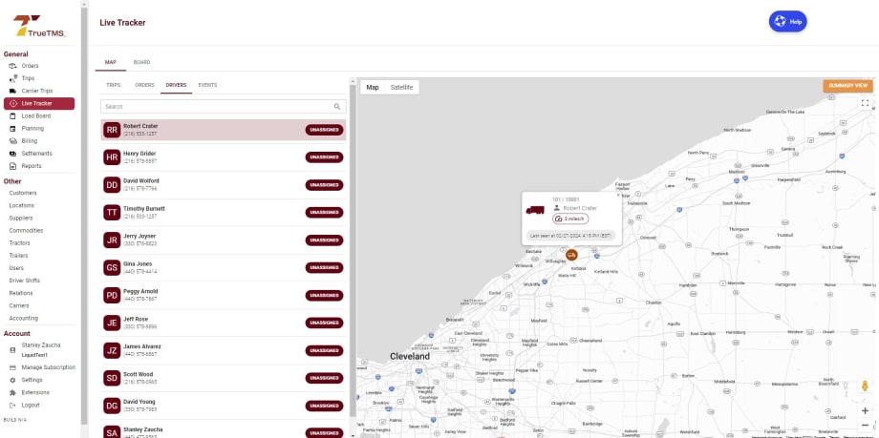Click the orange truck marker on map
Screen dimensions: 879x438
(x=570, y=254)
